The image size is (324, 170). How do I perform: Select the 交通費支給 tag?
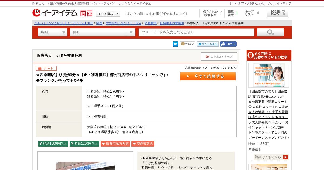tap(143, 144)
